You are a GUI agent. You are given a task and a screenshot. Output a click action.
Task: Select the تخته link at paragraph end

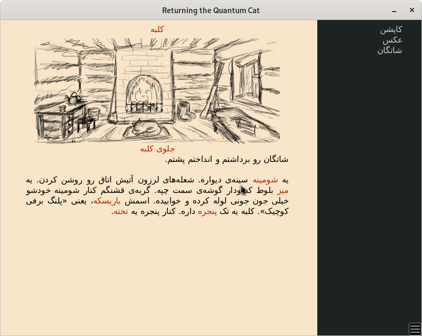click(120, 211)
